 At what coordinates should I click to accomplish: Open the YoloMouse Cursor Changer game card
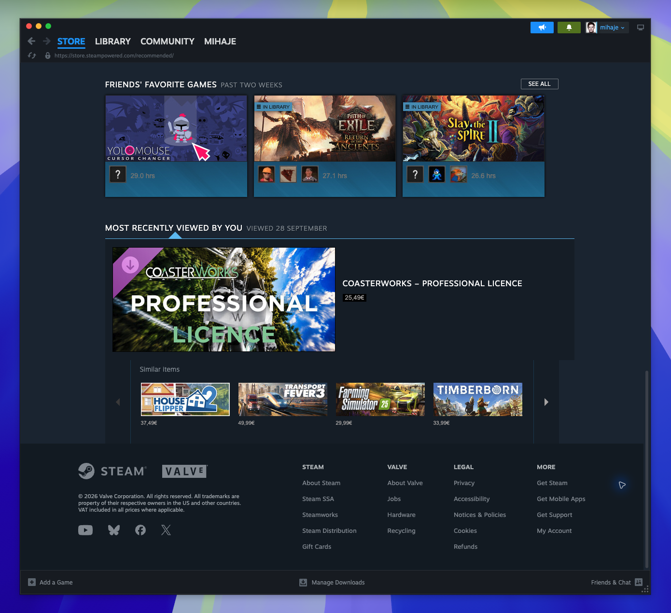(176, 146)
